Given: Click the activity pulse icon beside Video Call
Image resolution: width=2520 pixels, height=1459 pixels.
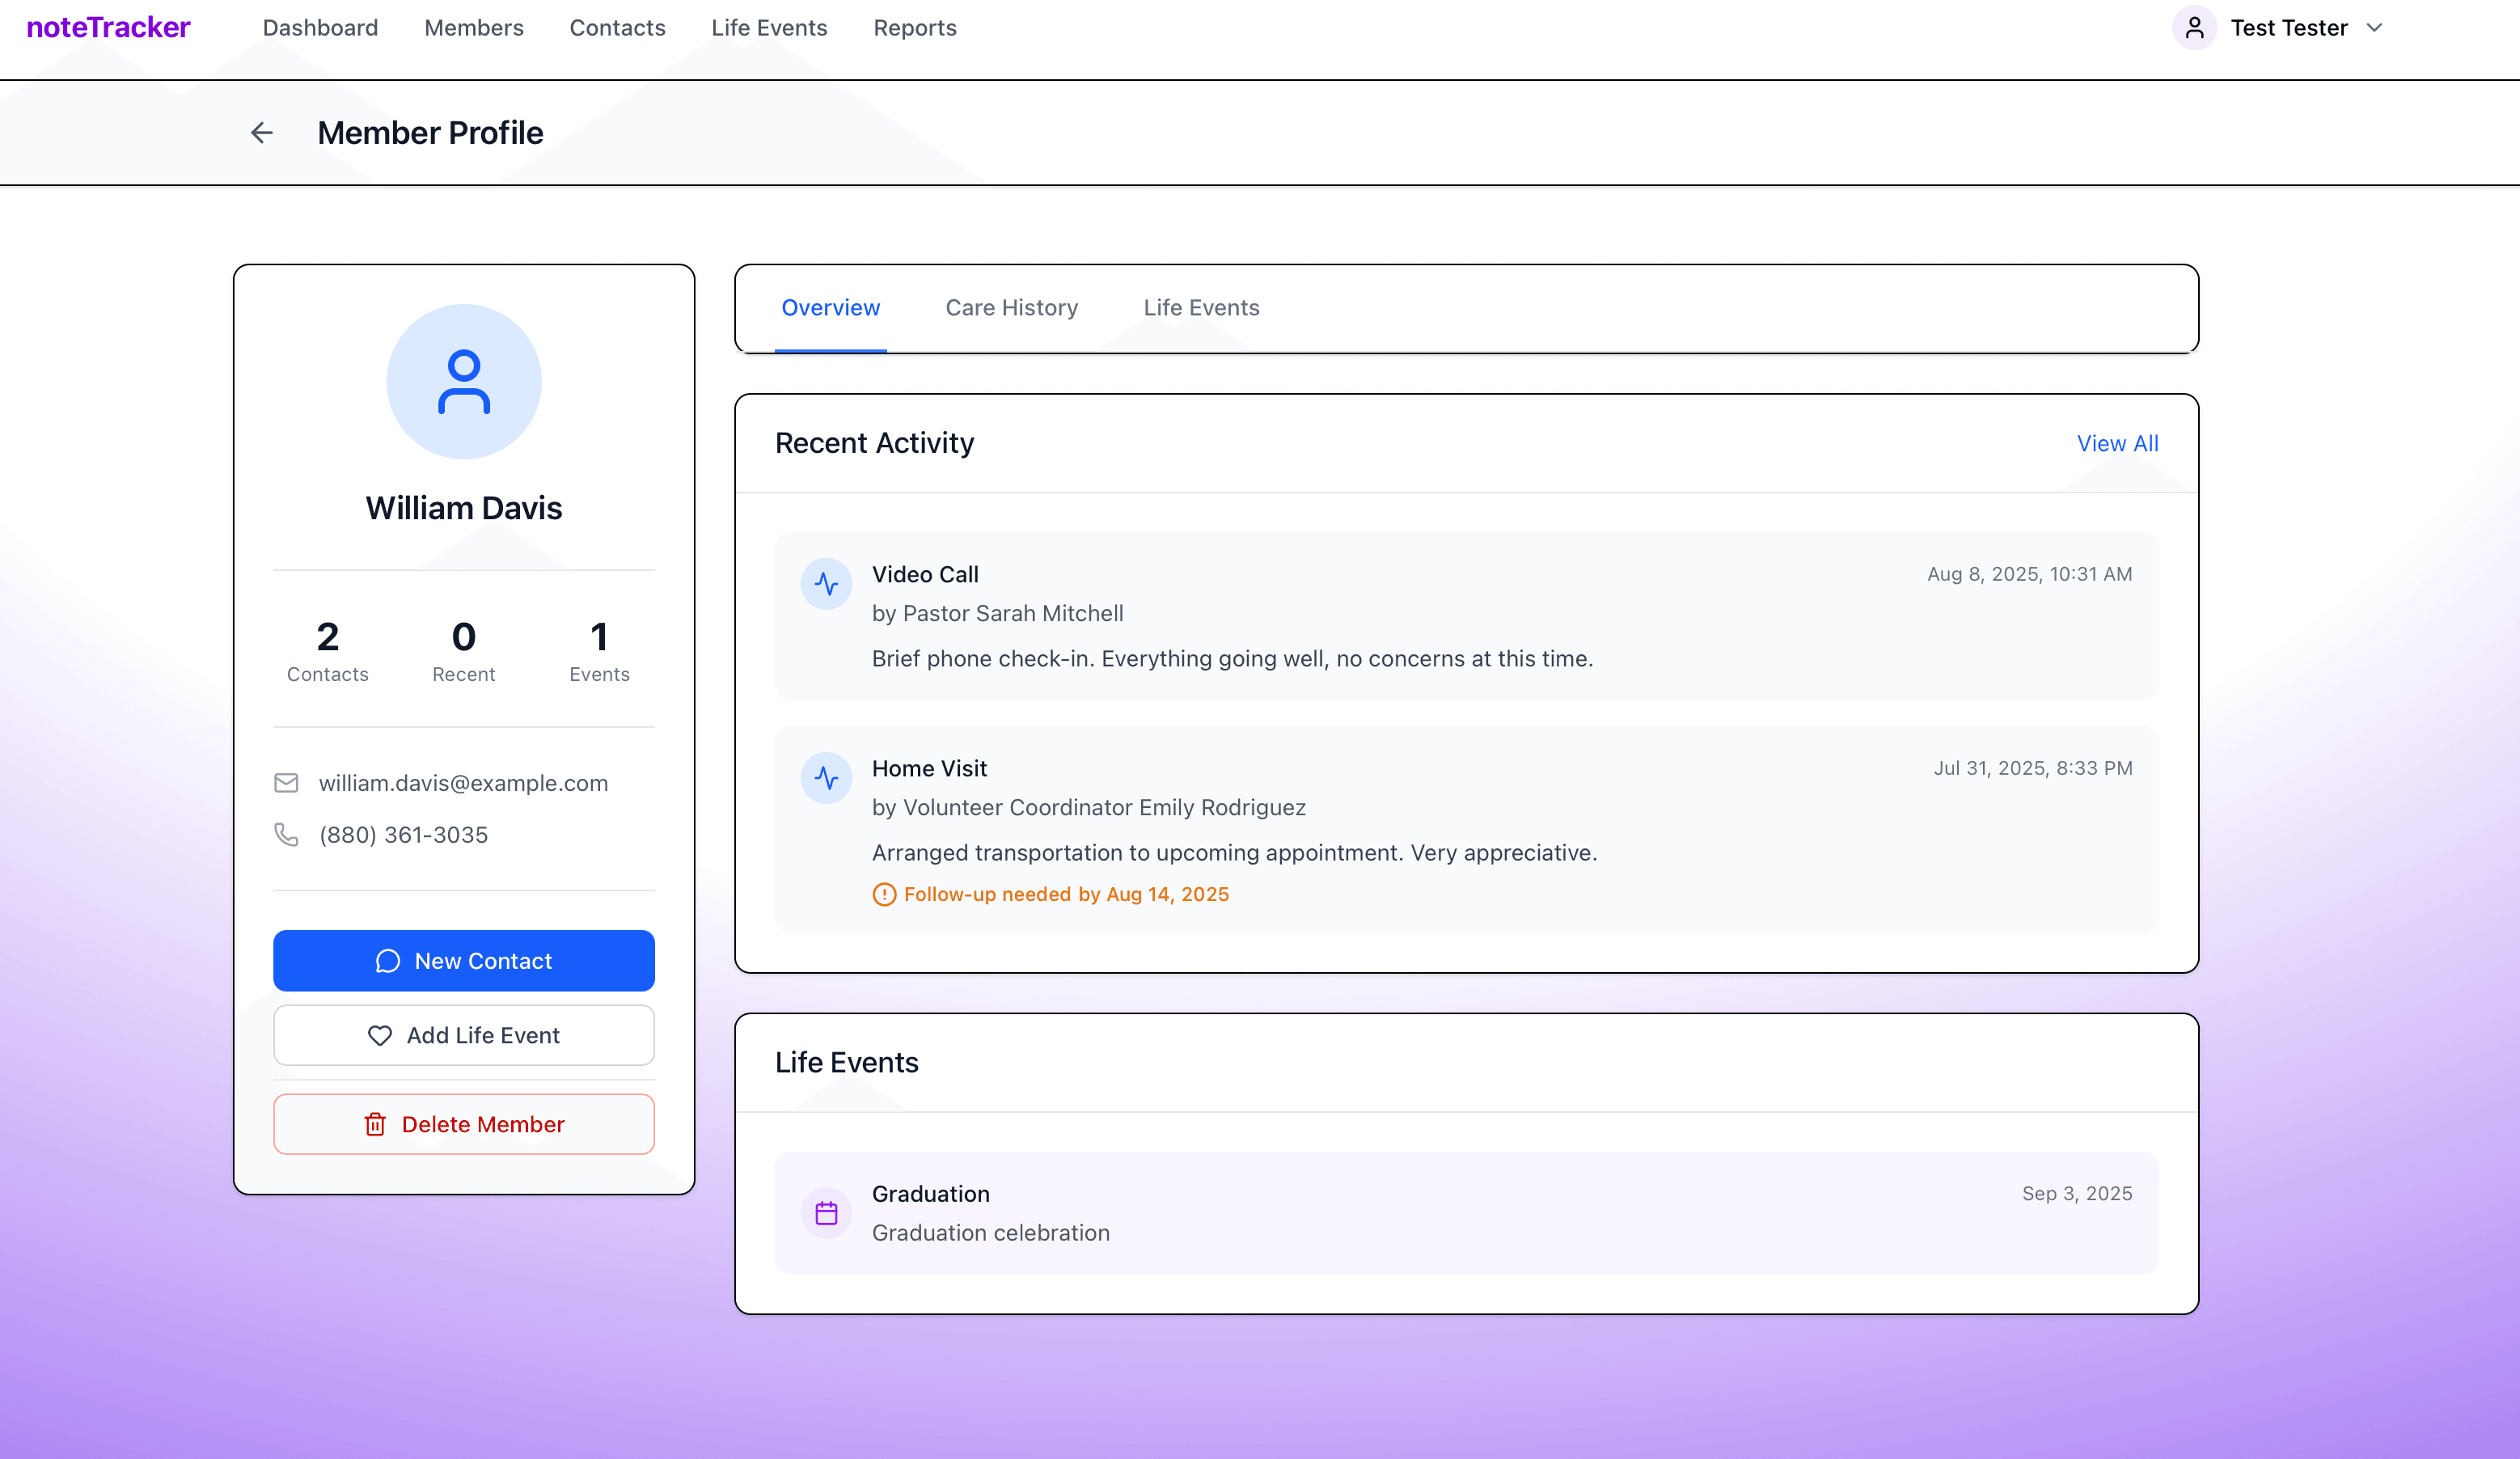Looking at the screenshot, I should click(826, 583).
